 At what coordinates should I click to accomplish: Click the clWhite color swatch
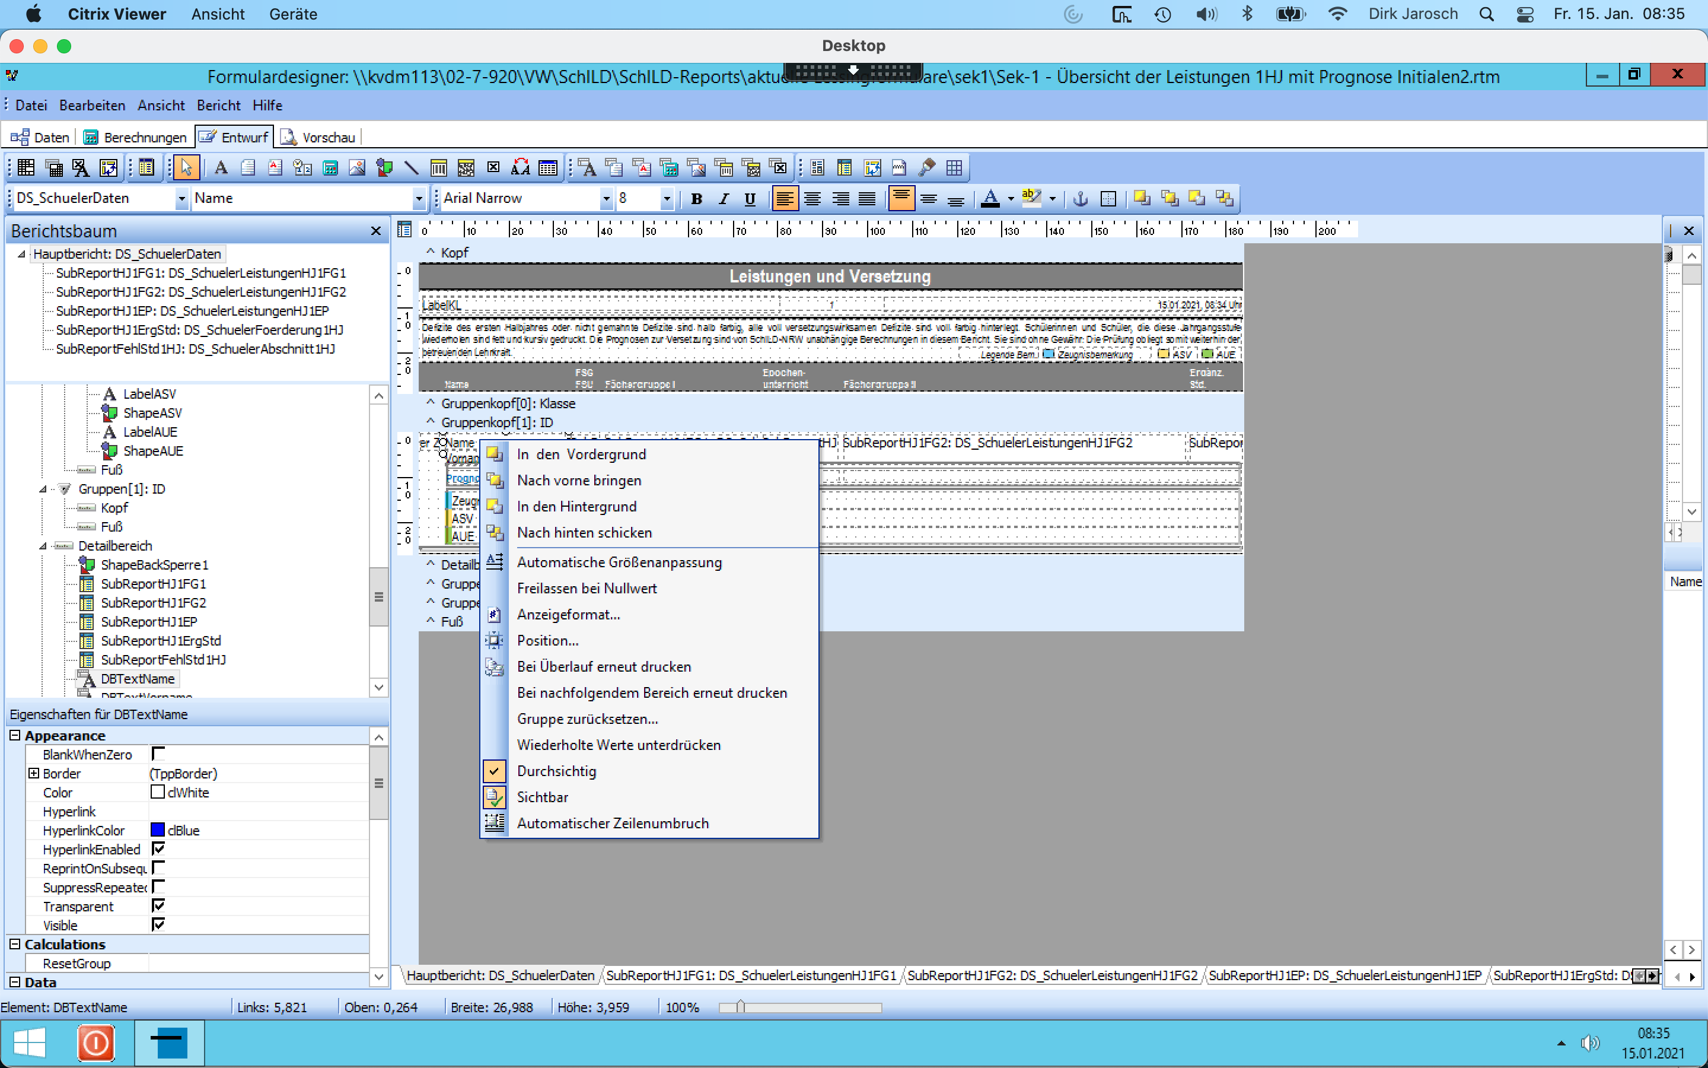pyautogui.click(x=157, y=792)
